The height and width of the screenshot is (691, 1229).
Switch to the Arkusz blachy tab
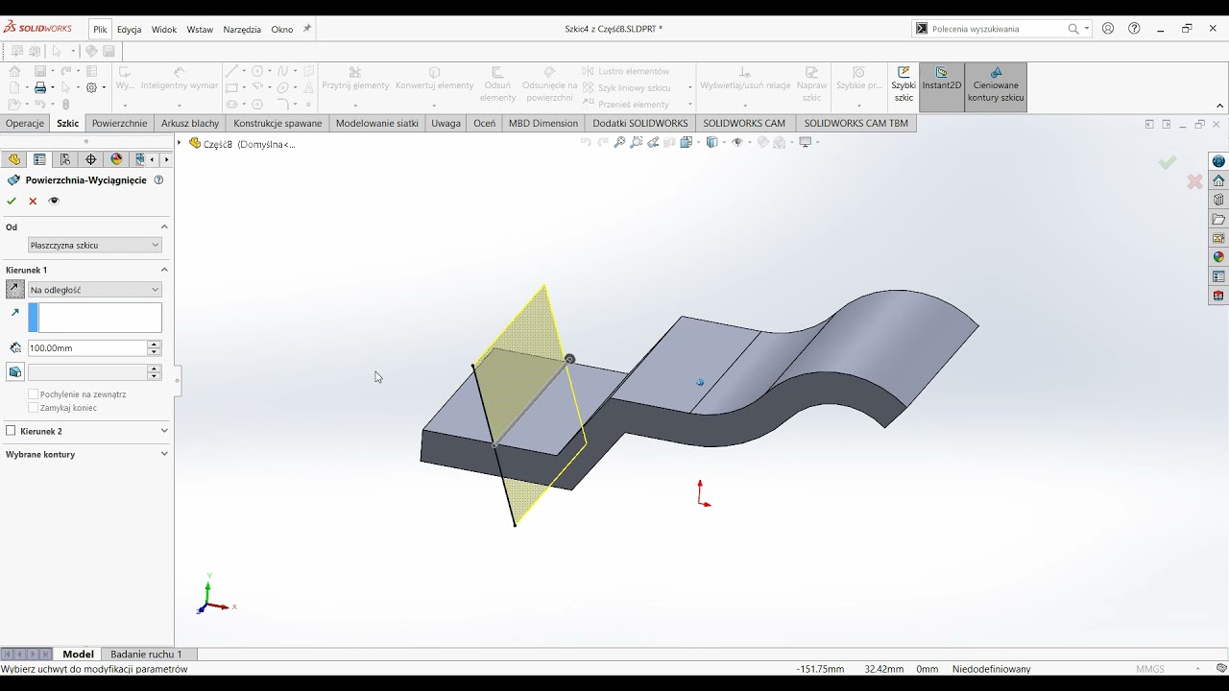(190, 123)
